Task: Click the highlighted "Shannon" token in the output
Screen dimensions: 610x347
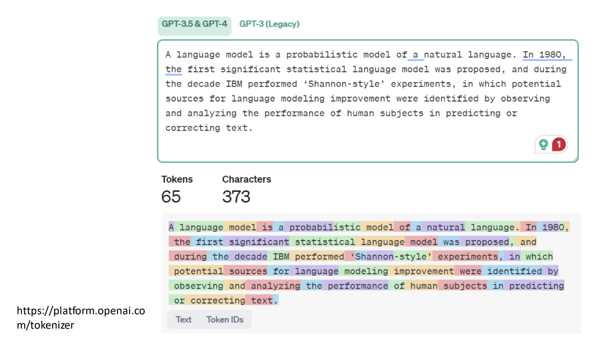Action: pyautogui.click(x=374, y=257)
